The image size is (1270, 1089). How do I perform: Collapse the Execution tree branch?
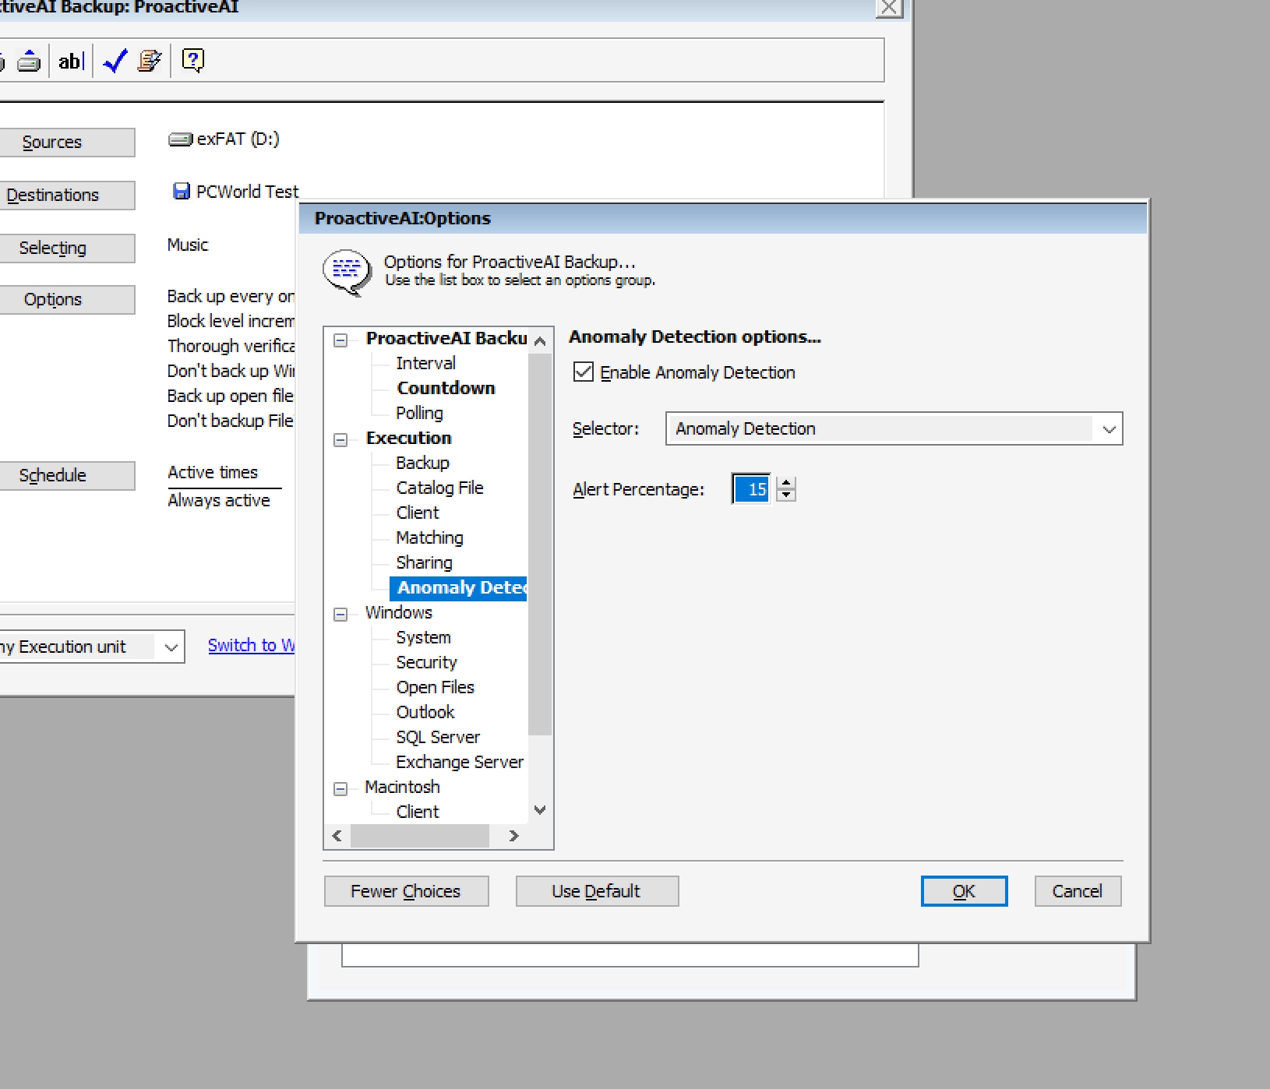tap(340, 440)
